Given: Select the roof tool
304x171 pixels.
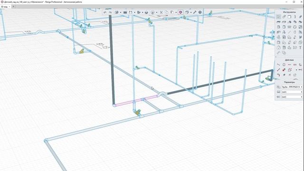Looking at the screenshot, I should tap(289, 22).
